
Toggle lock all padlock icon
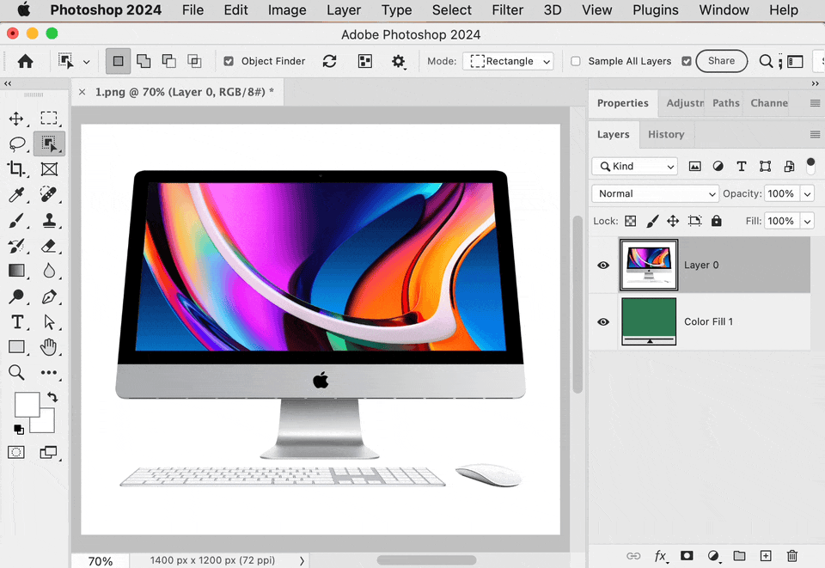pos(716,221)
